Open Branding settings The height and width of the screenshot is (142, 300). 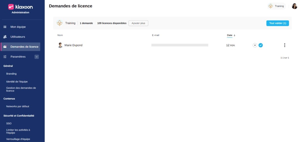pos(11,74)
